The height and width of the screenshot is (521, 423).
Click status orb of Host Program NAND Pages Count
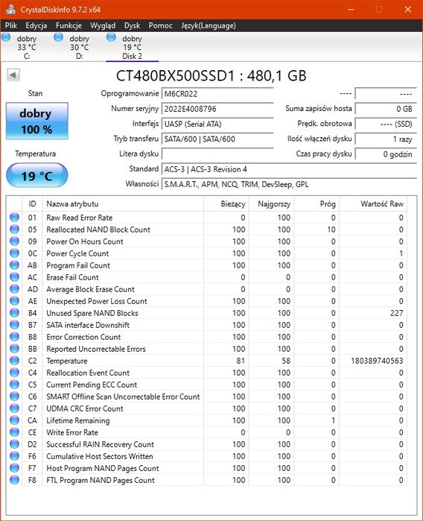[x=14, y=468]
